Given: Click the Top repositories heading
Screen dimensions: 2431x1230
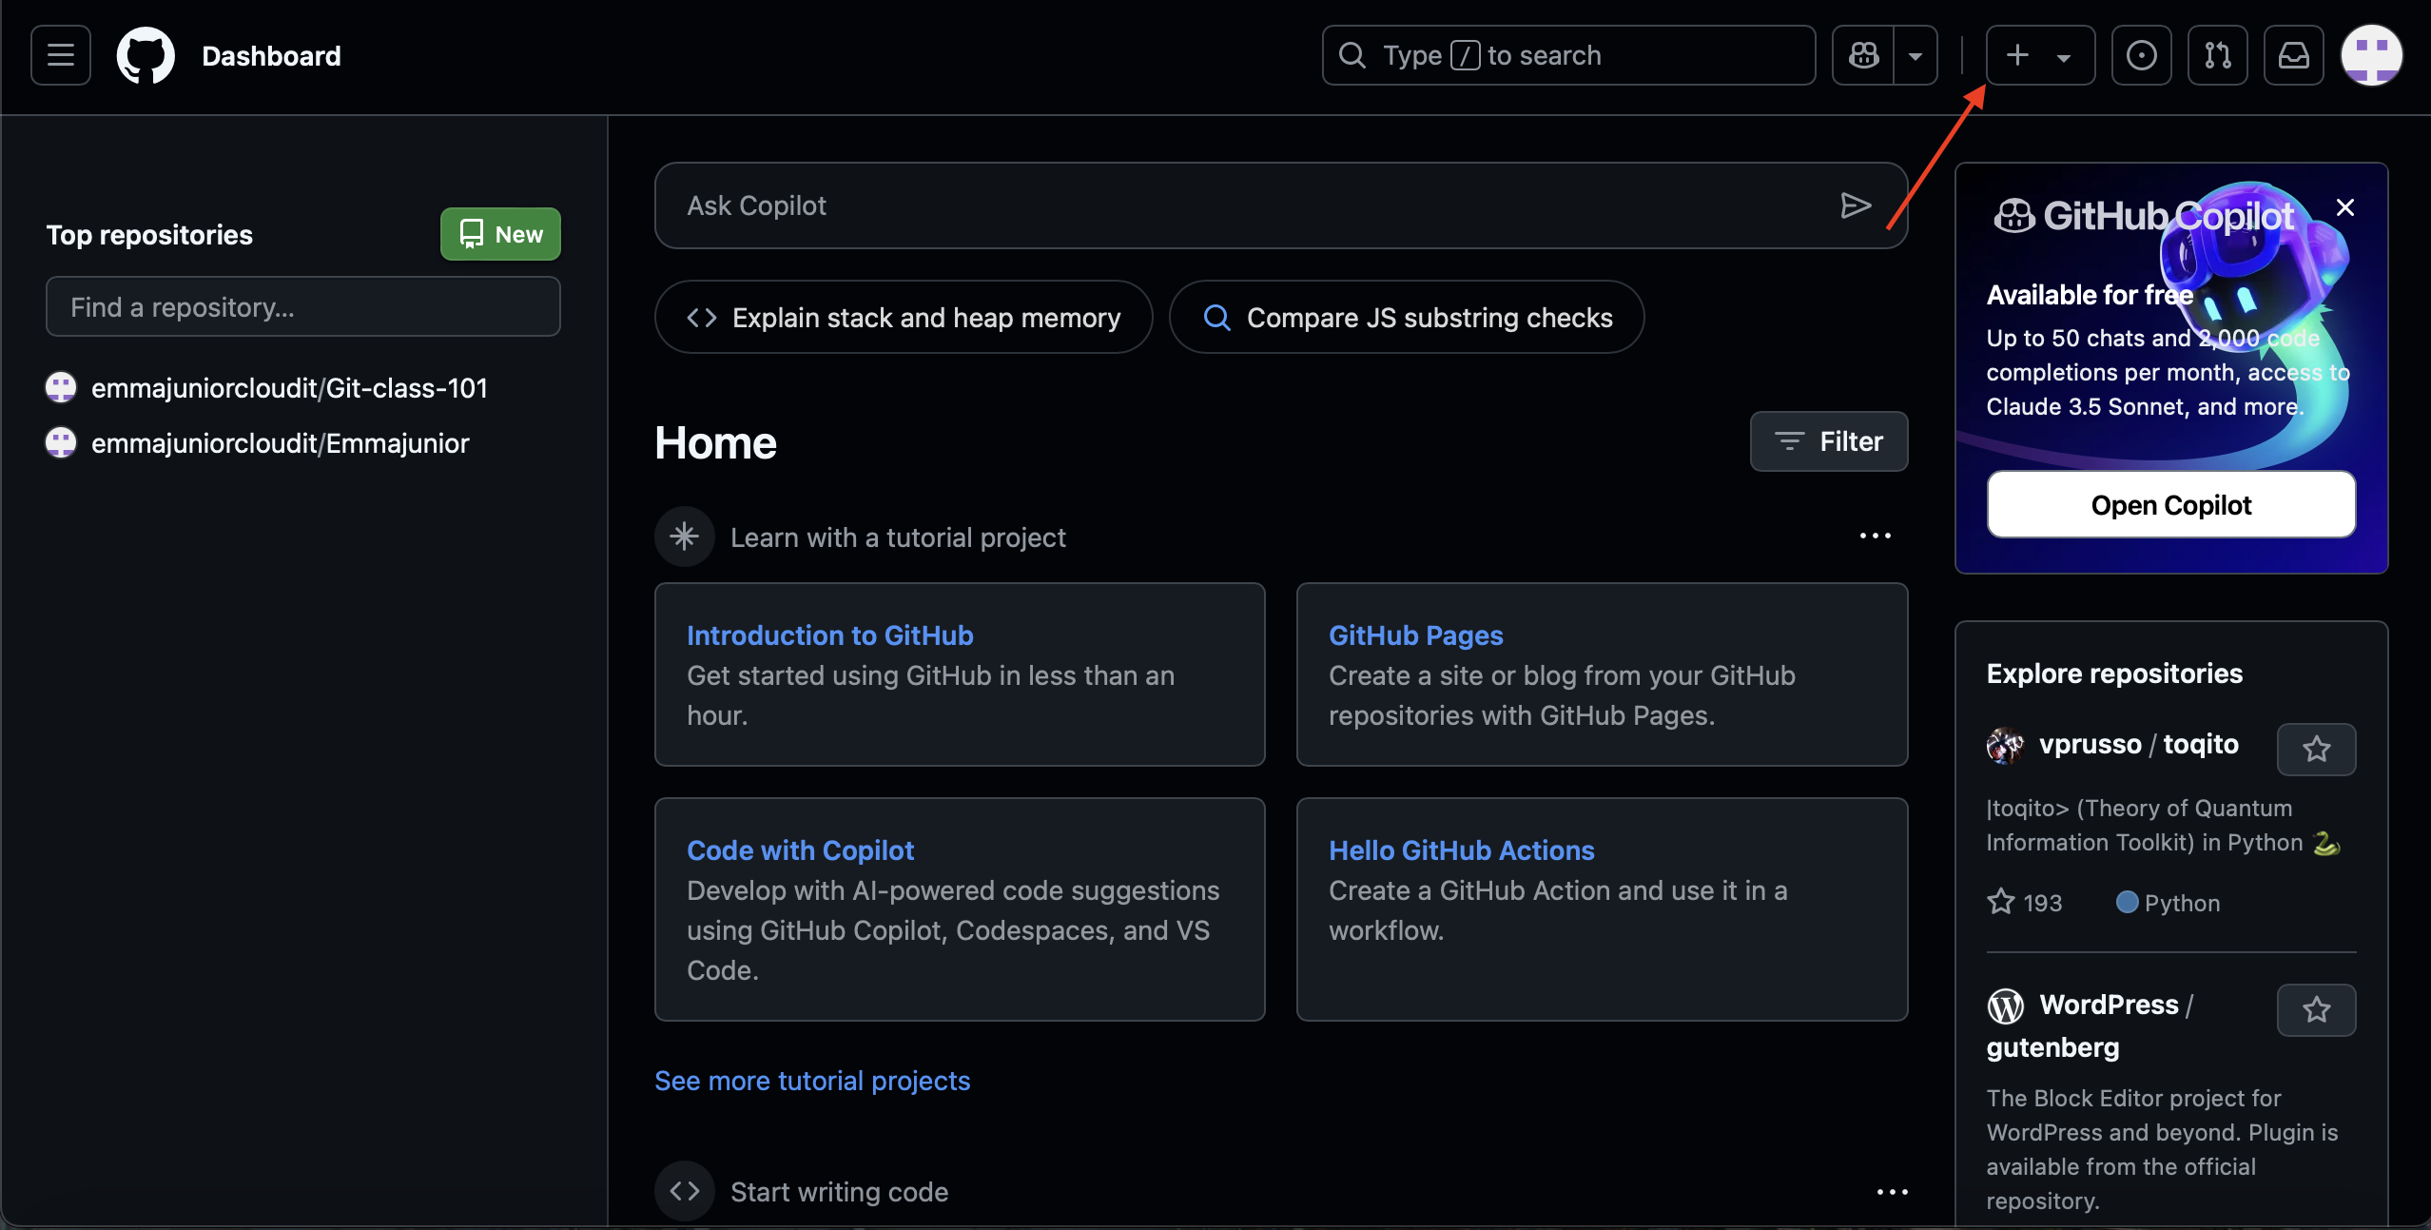Looking at the screenshot, I should (x=149, y=235).
